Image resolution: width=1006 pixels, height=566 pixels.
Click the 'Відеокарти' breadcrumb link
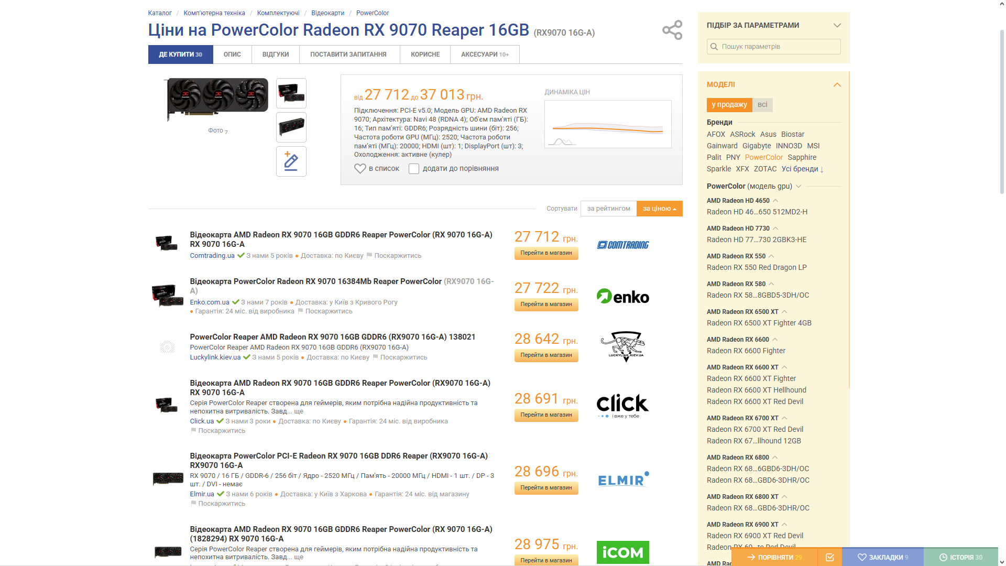(x=328, y=13)
